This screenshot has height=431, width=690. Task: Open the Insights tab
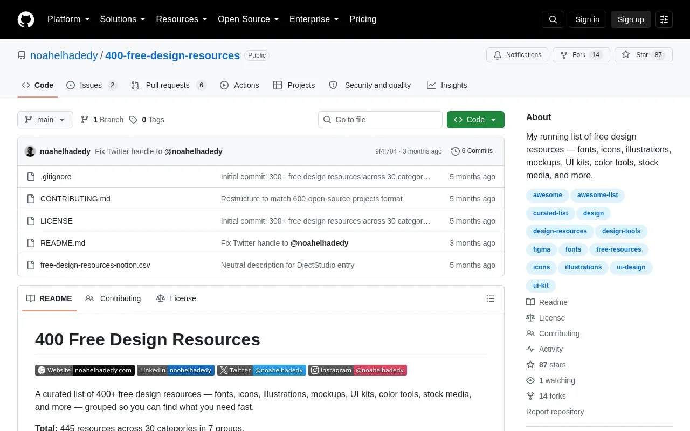tap(447, 85)
